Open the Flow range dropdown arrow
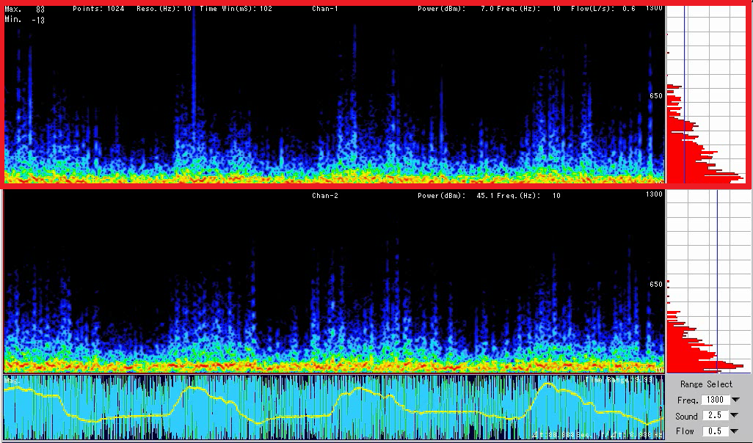The width and height of the screenshot is (753, 443). pyautogui.click(x=735, y=431)
